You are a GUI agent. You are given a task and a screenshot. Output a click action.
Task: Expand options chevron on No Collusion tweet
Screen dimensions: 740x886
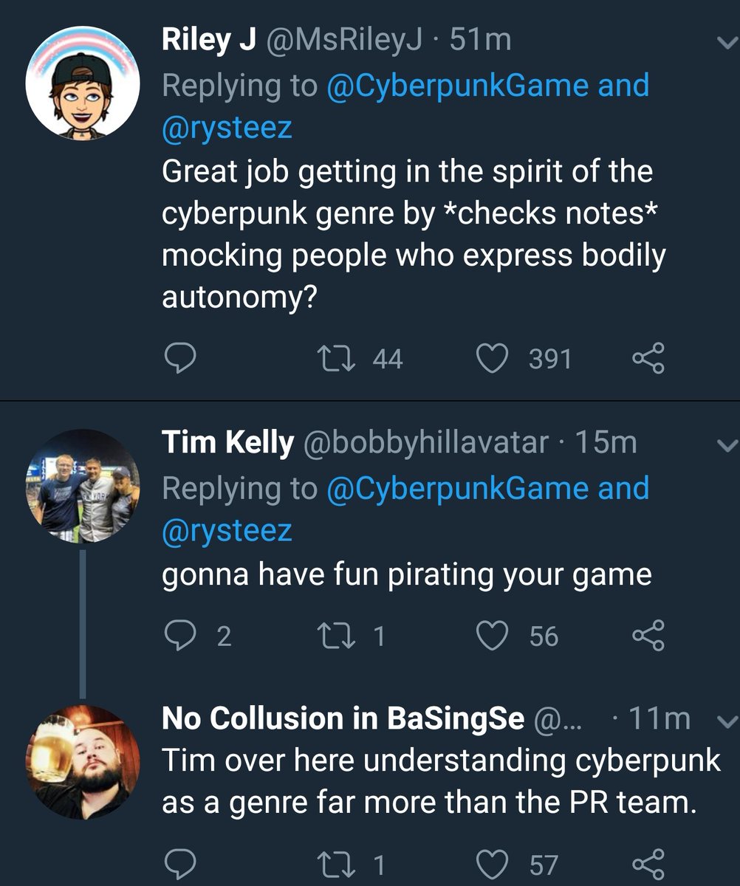[x=726, y=721]
